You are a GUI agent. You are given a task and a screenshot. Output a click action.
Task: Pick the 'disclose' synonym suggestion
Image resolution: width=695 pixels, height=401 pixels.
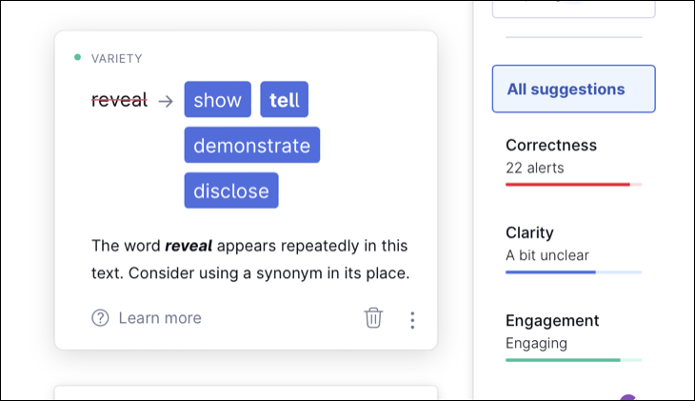click(231, 190)
